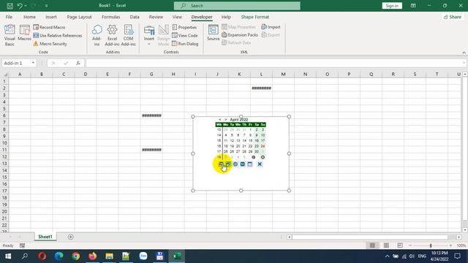Switch to the Page Layout tab

point(79,17)
